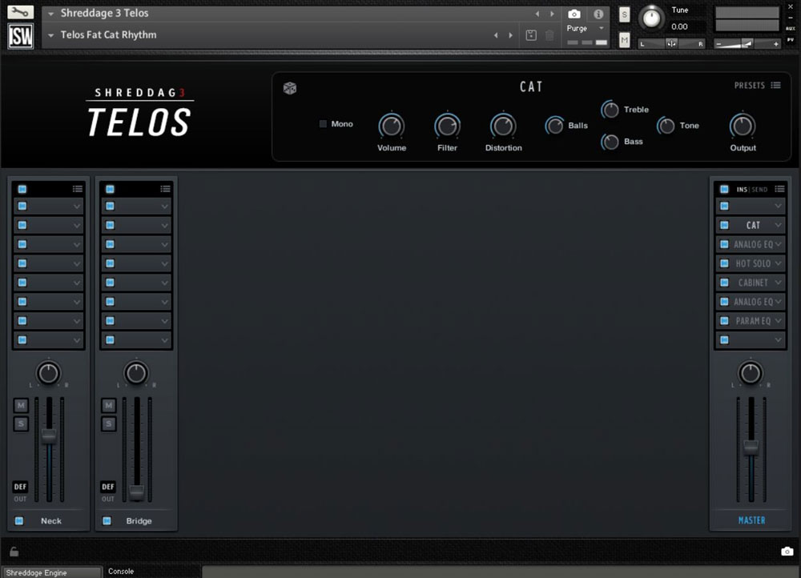801x578 pixels.
Task: Switch to the Console tab
Action: click(x=121, y=572)
